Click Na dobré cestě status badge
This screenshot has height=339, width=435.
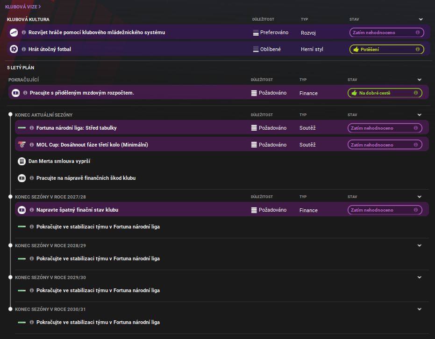[x=385, y=93]
